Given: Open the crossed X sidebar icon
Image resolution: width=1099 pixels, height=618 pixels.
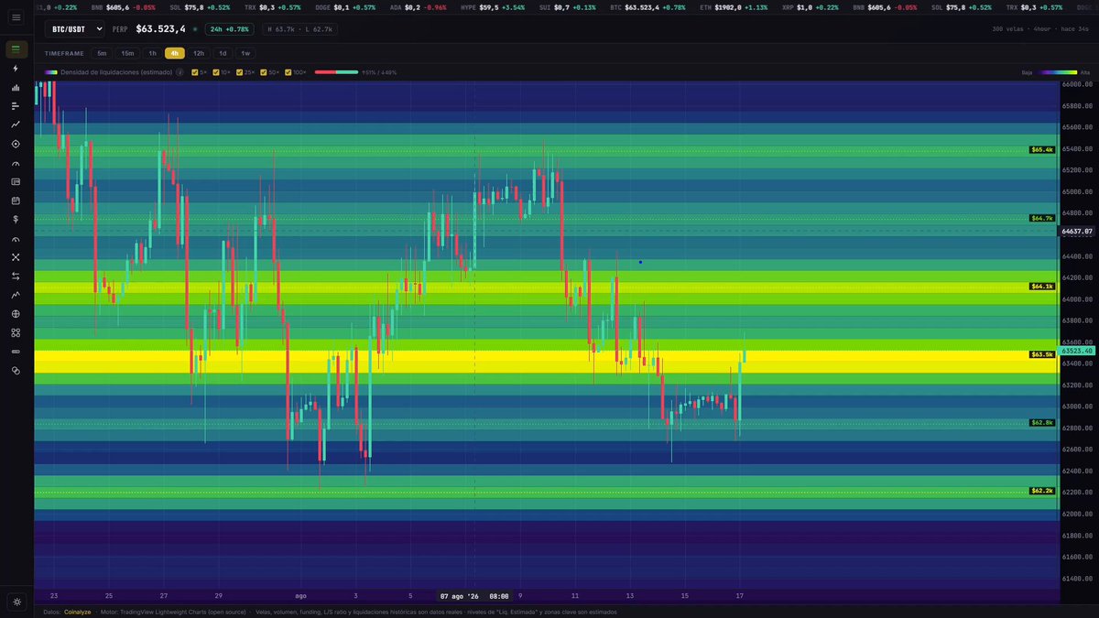Looking at the screenshot, I should click(16, 257).
